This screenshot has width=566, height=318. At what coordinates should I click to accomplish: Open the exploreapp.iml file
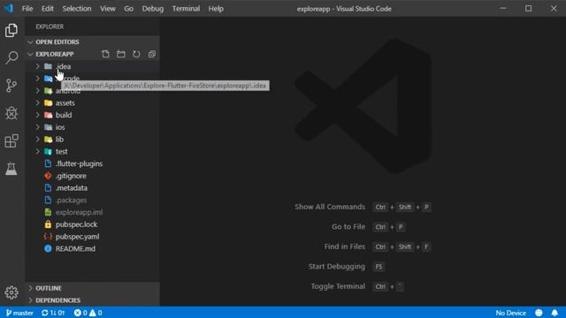pyautogui.click(x=79, y=212)
